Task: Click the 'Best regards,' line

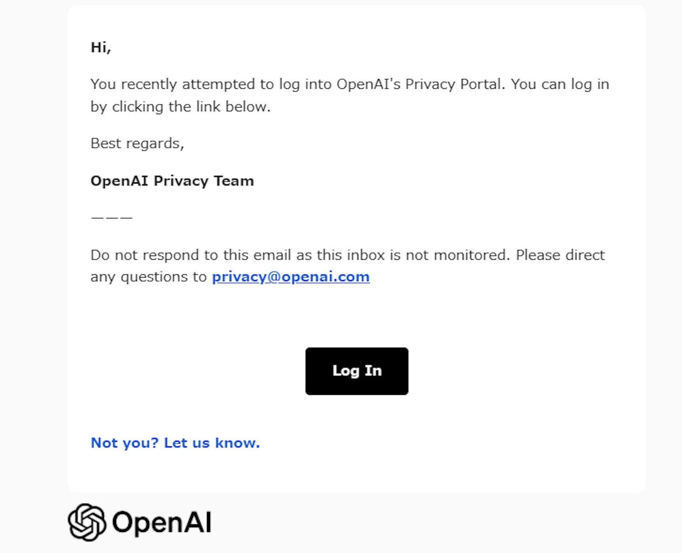Action: 137,144
